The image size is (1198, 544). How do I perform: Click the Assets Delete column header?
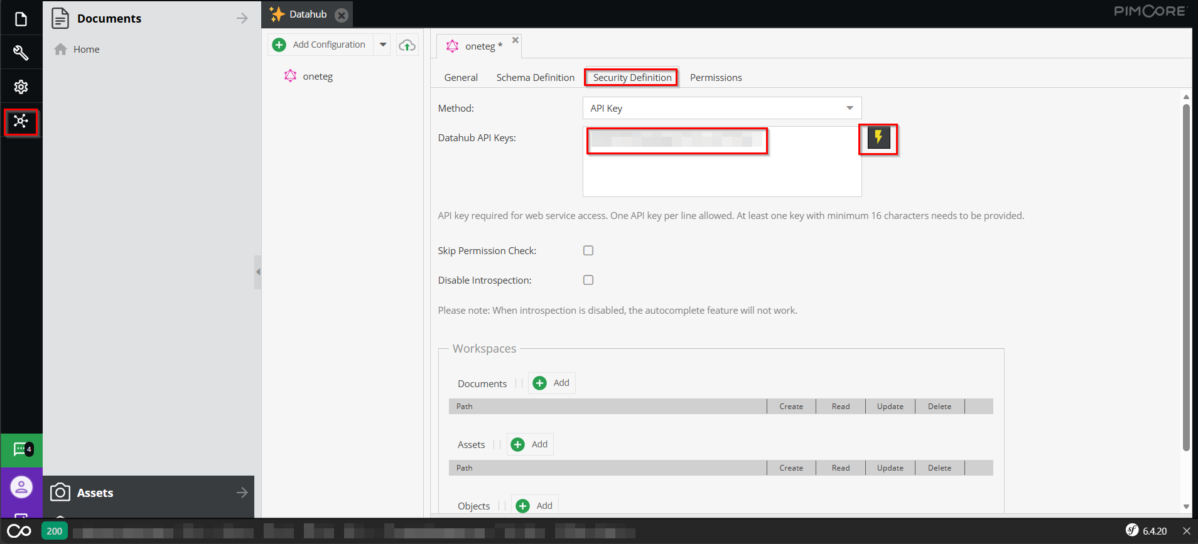tap(940, 468)
